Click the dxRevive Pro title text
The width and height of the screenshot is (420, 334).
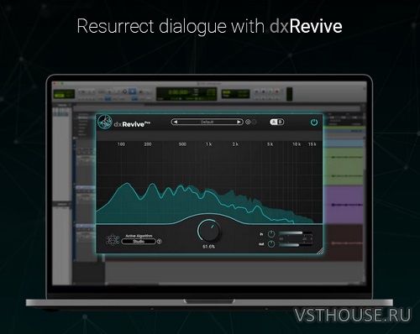[132, 124]
